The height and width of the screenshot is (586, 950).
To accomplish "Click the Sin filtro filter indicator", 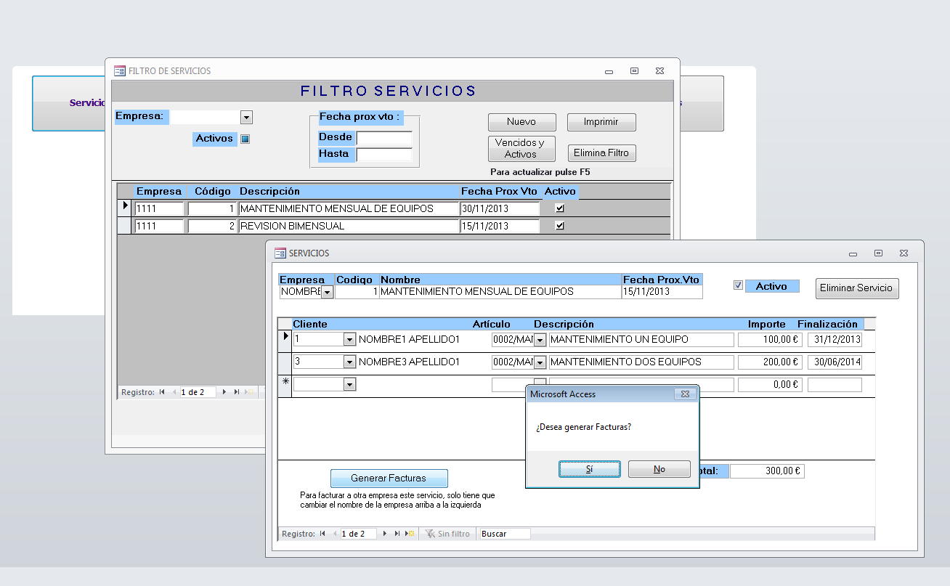I will [448, 534].
